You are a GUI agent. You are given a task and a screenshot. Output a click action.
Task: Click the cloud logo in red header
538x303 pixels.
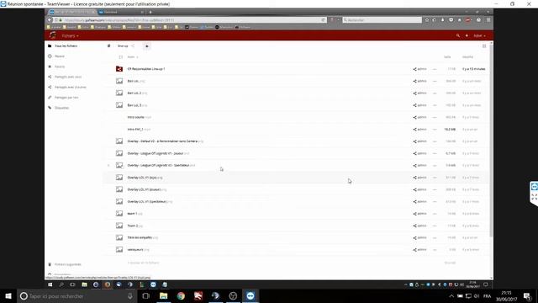53,35
